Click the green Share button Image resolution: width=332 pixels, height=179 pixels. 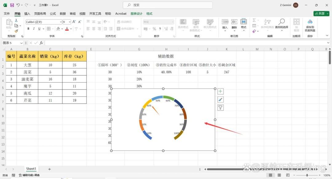point(322,13)
